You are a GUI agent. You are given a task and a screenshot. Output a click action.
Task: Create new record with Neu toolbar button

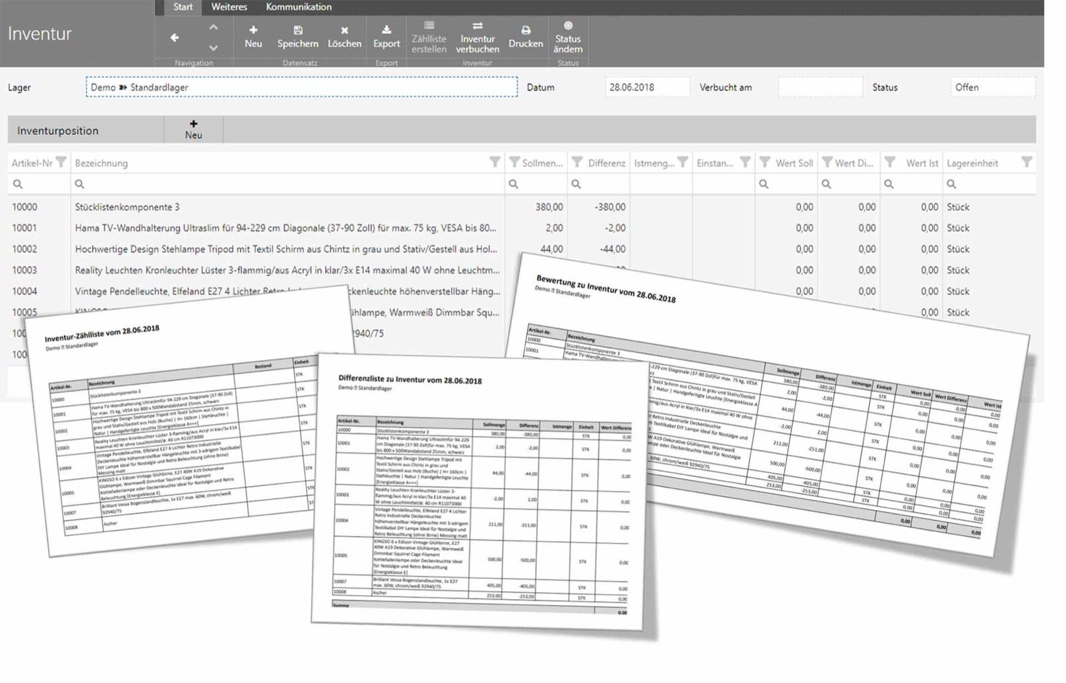pos(253,37)
